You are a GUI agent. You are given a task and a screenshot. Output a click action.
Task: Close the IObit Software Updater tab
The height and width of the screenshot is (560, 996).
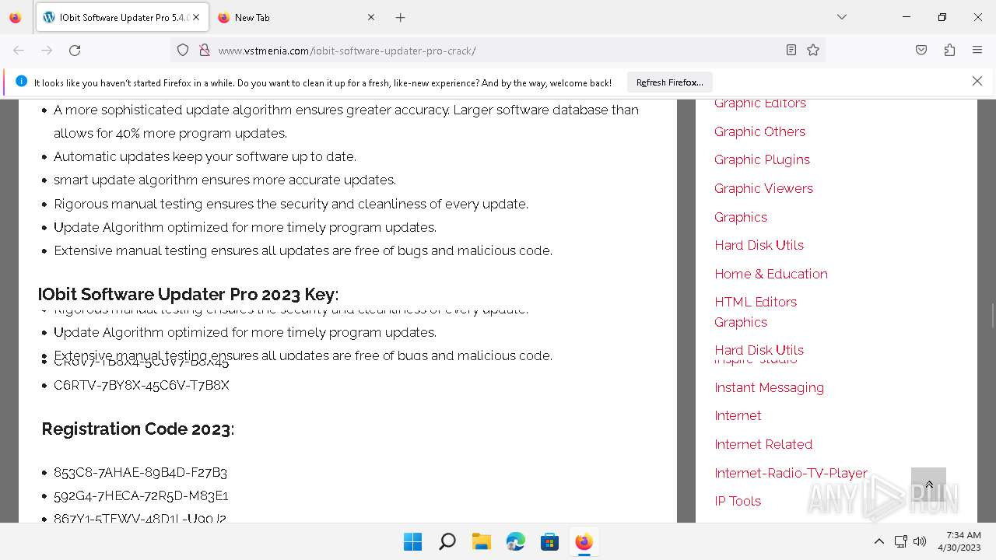[x=196, y=17]
